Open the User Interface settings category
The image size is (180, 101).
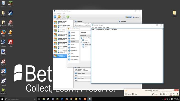73,59
